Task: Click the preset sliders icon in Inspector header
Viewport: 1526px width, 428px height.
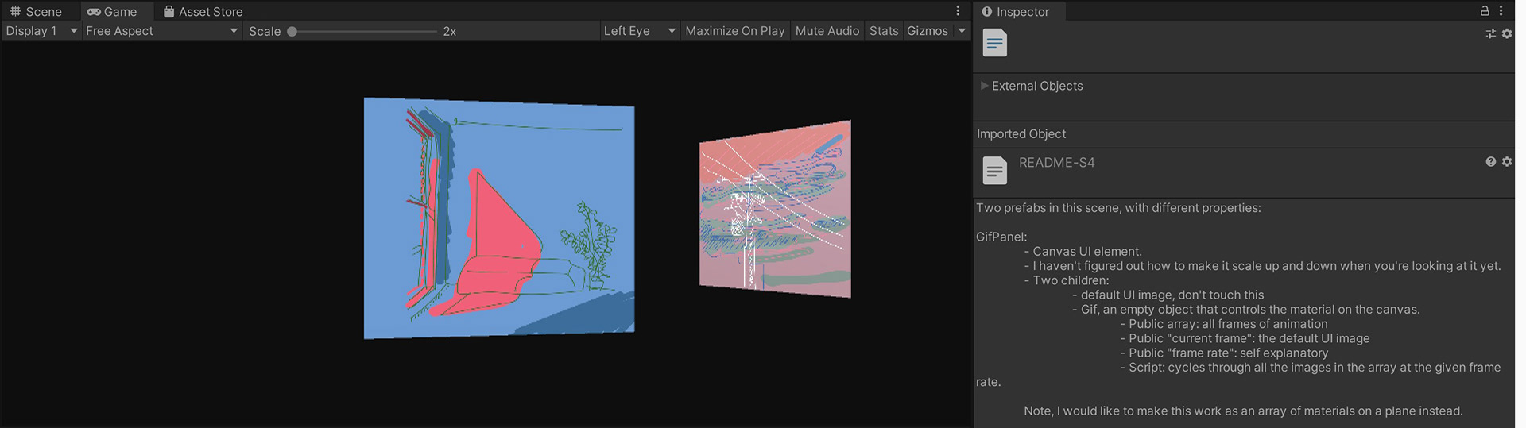Action: (1490, 33)
